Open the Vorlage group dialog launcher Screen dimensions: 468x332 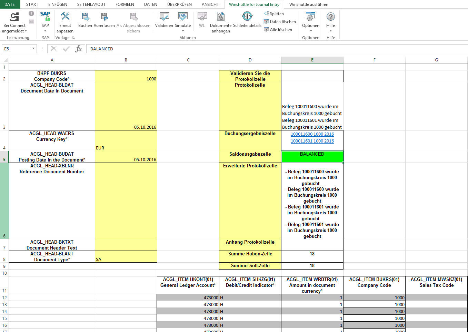[73, 38]
